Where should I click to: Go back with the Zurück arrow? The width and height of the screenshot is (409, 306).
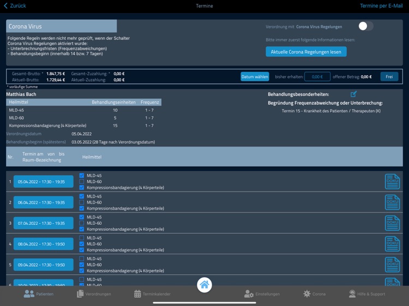tap(15, 6)
